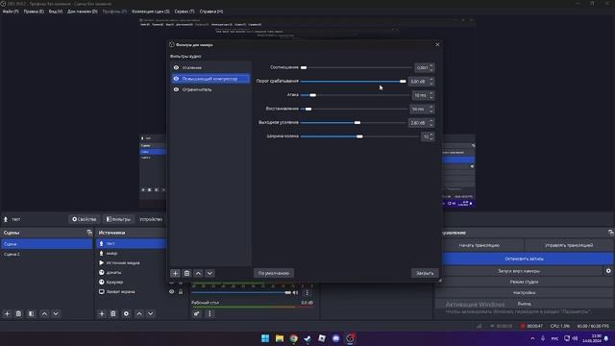Open the Вид menu

tap(56, 12)
